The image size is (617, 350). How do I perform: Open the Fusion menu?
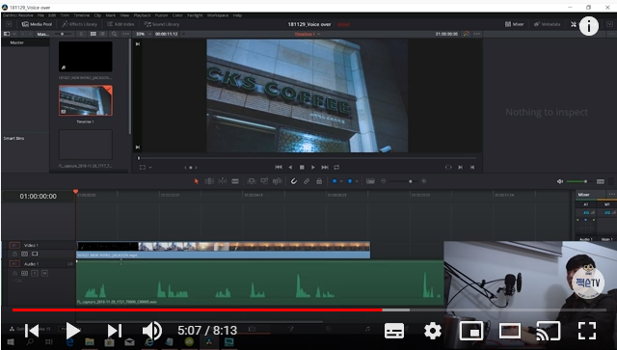[161, 15]
